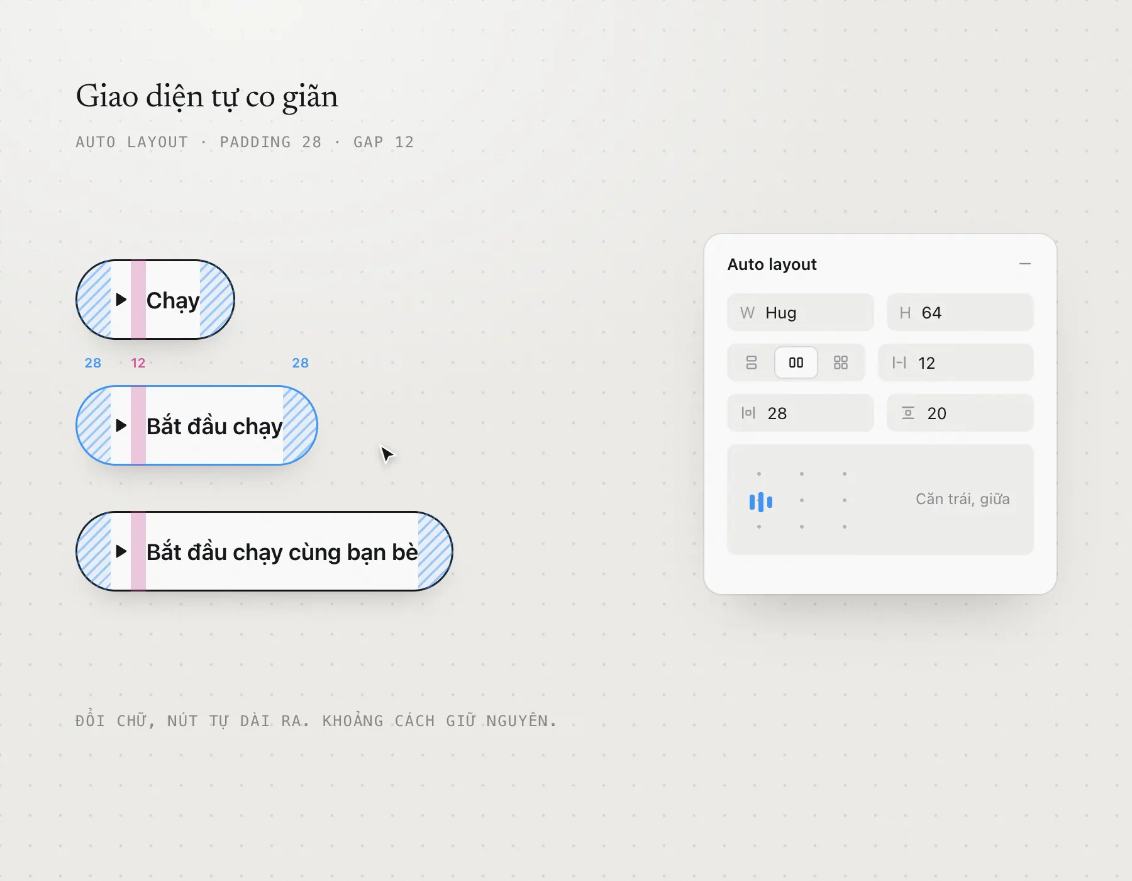Click the "Bắt đầu chạy cùng bạn bè" label
Screen dimensions: 1132x881
pos(282,553)
